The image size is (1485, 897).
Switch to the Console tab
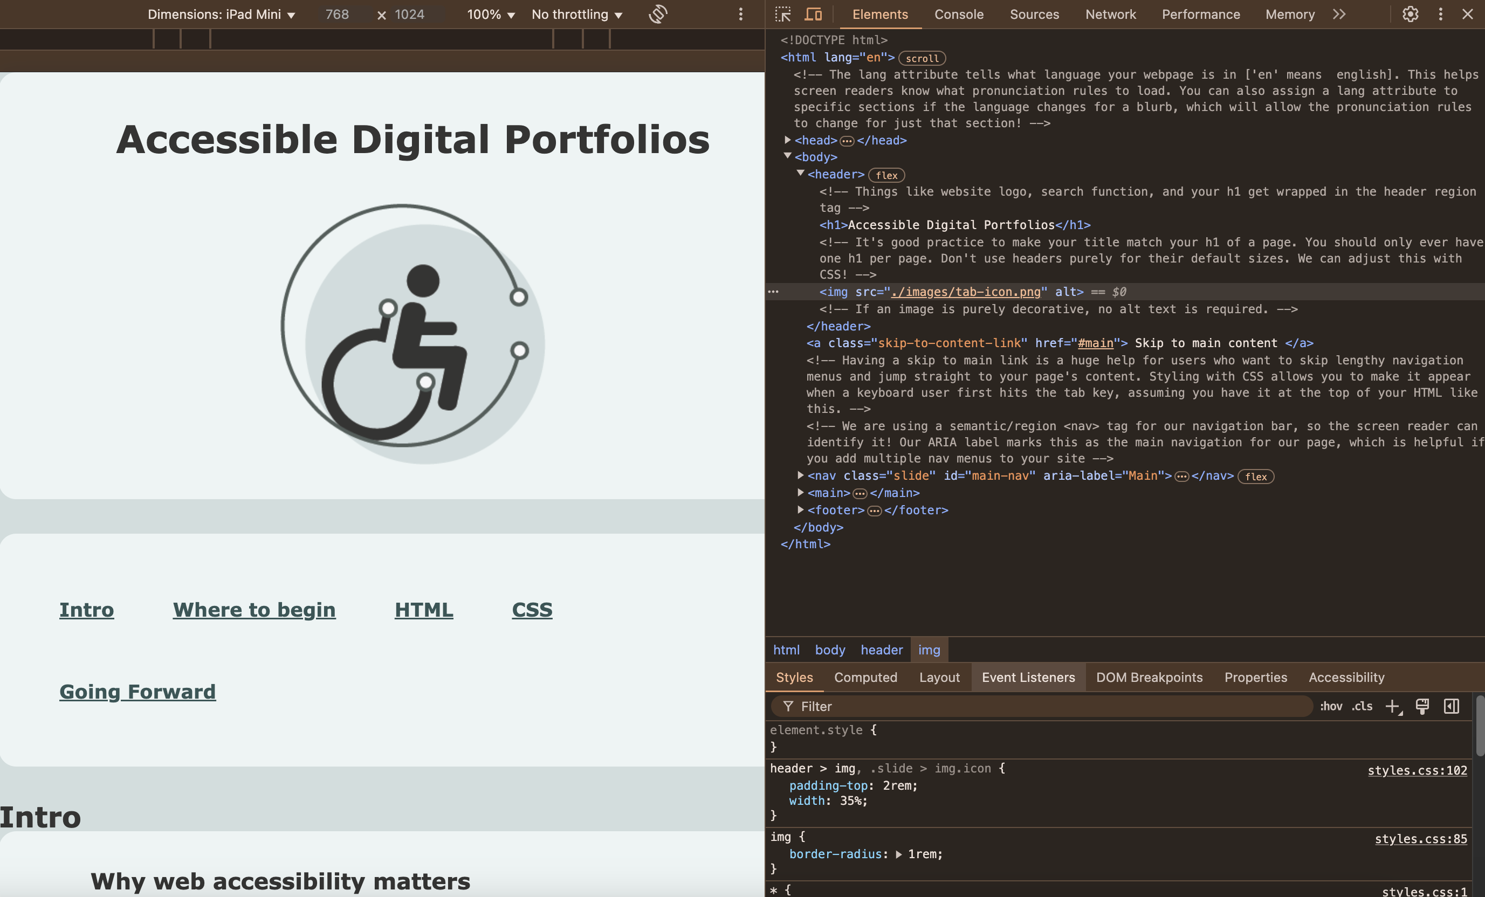[x=959, y=15]
